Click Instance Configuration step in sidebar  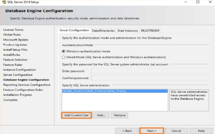(x=20, y=70)
